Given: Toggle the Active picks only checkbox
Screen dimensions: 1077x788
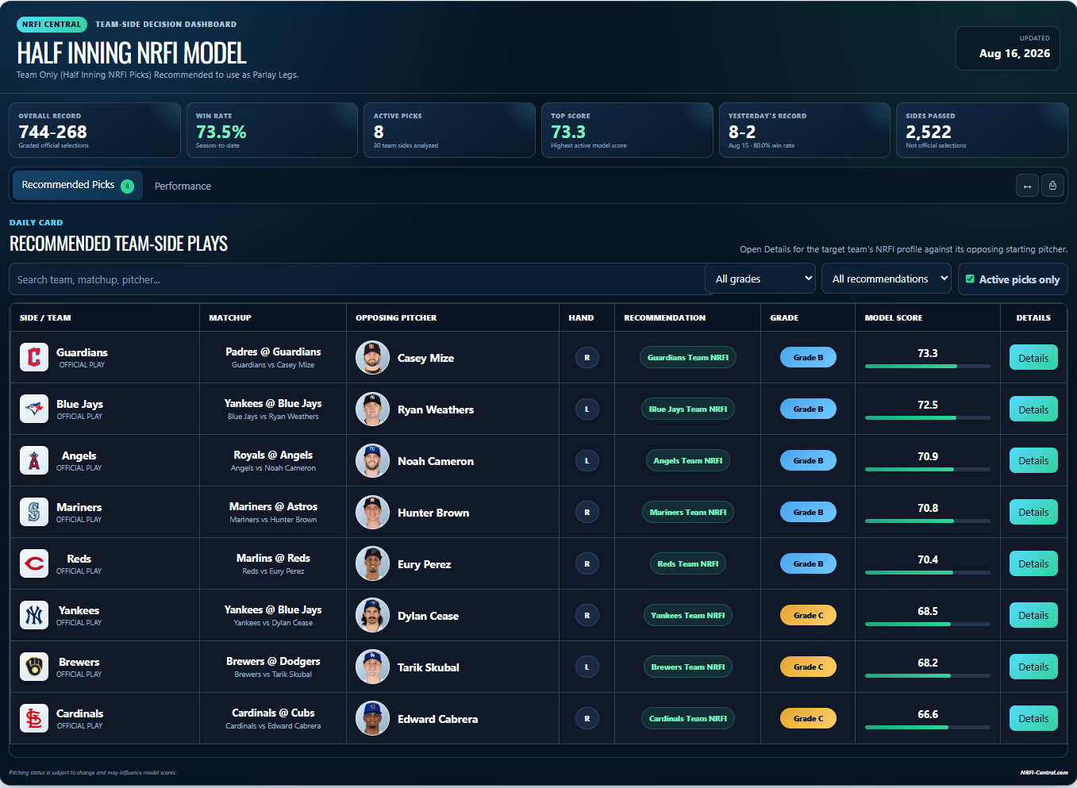Looking at the screenshot, I should coord(970,279).
